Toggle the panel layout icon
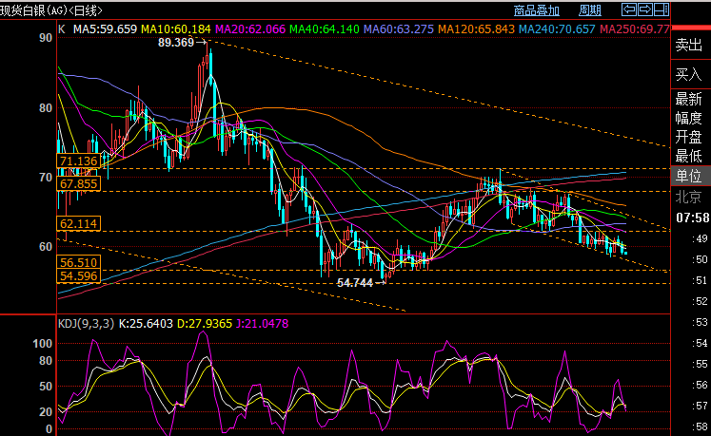This screenshot has height=436, width=711. click(662, 9)
